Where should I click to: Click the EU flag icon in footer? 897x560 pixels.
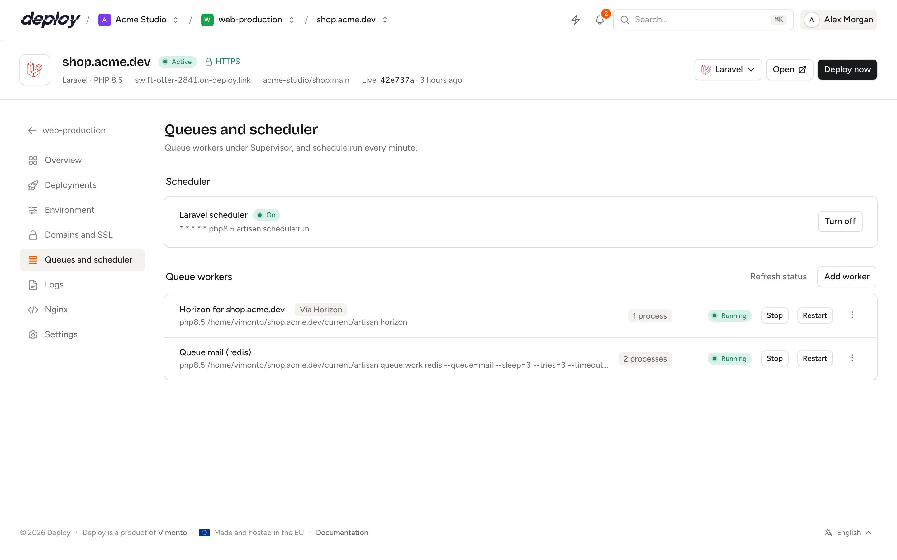(x=204, y=533)
